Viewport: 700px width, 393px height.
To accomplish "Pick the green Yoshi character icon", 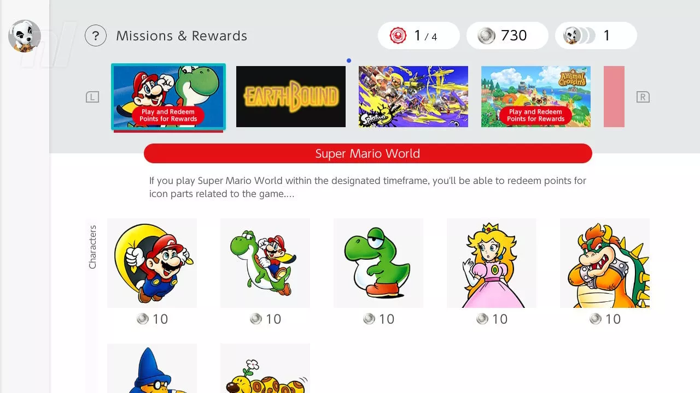I will [378, 263].
